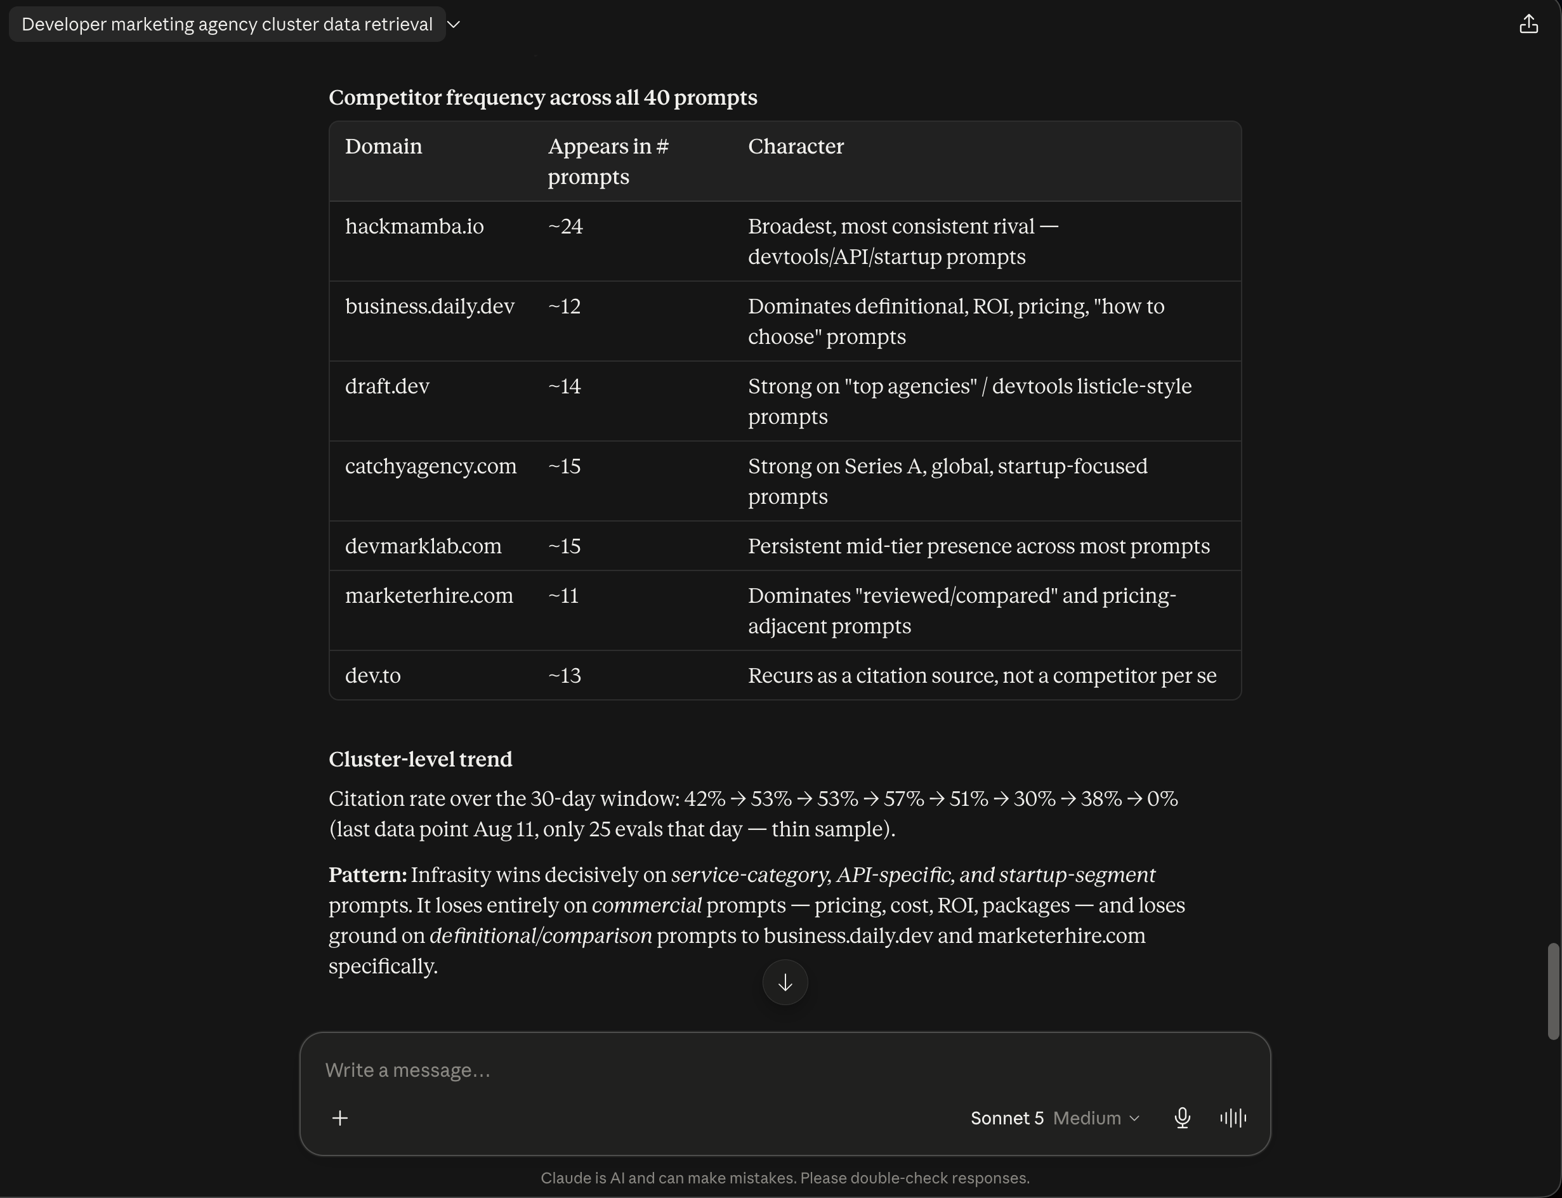Open the conversation title dropdown chevron
Viewport: 1562px width, 1198px height.
coord(454,24)
